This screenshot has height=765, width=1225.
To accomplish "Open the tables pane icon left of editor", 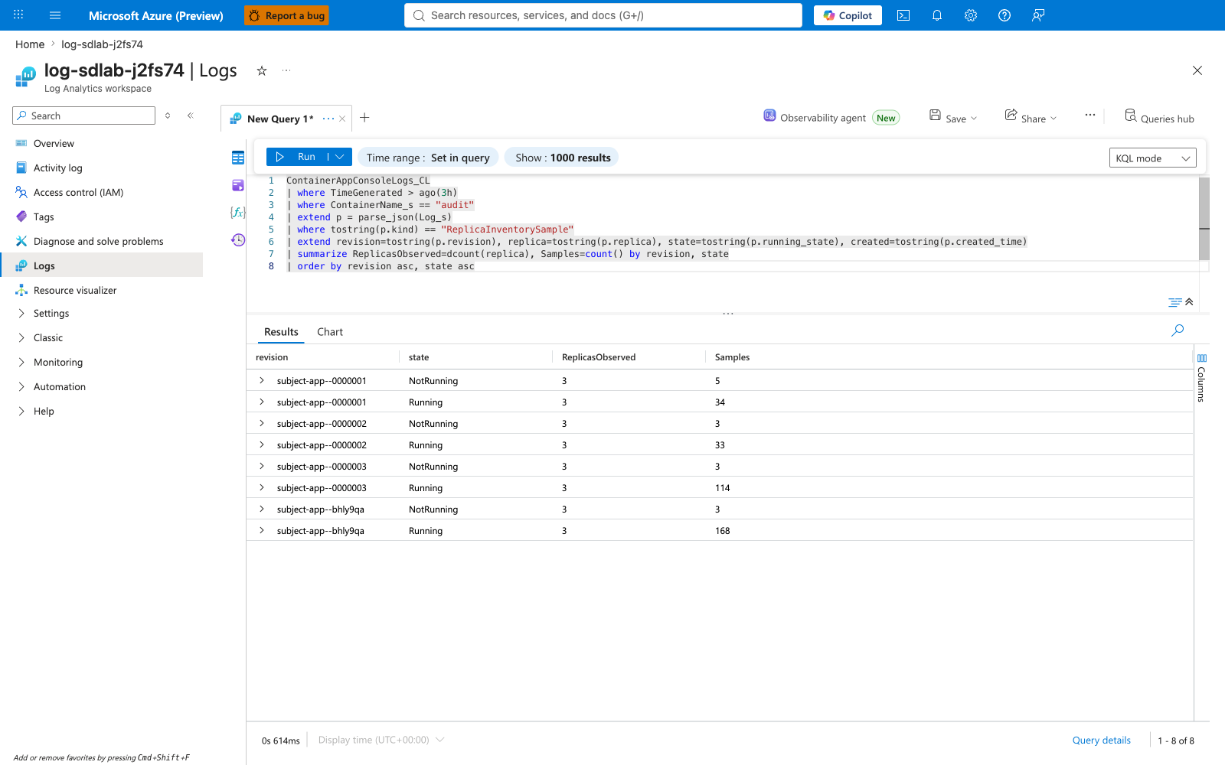I will click(x=238, y=158).
